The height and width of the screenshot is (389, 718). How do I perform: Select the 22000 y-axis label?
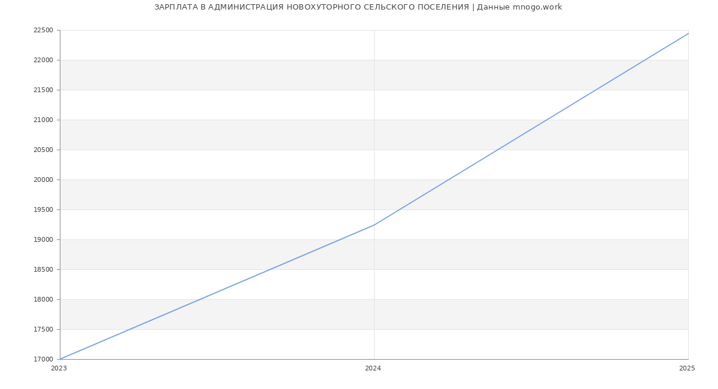click(x=43, y=60)
